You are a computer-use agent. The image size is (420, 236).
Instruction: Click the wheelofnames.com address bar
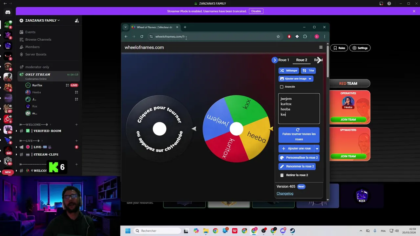(215, 36)
